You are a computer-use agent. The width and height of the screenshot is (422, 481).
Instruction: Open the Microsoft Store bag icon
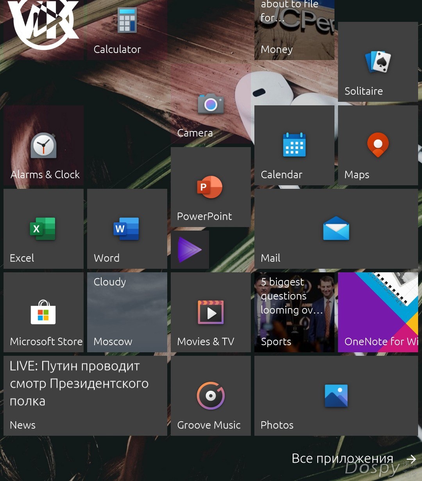[43, 312]
